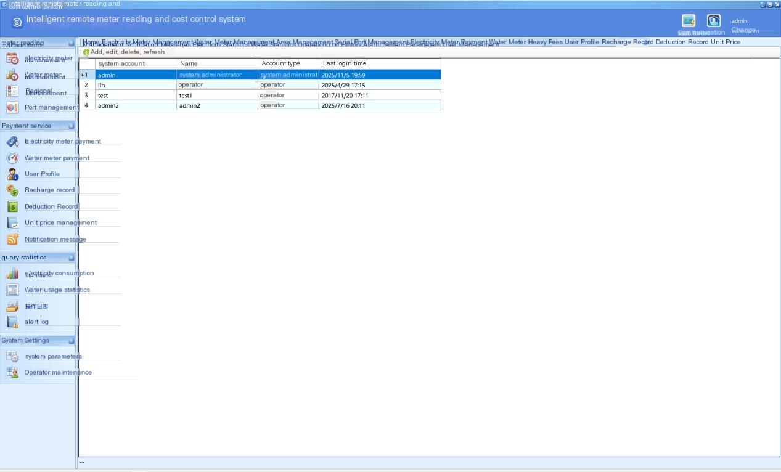Collapse the Payment service section
This screenshot has width=781, height=472.
tap(71, 126)
